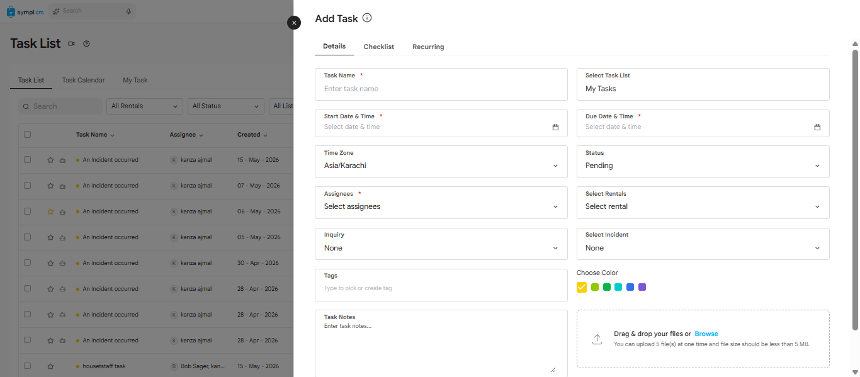This screenshot has width=860, height=377.
Task: Open Due Date & Time calendar icon
Action: pos(817,127)
